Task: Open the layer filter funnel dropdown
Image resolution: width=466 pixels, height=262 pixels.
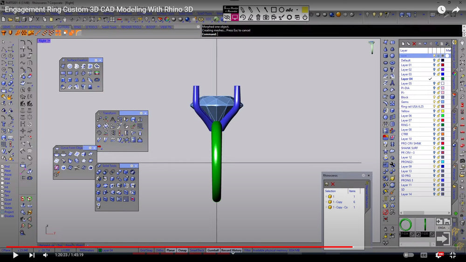Action: (x=436, y=44)
